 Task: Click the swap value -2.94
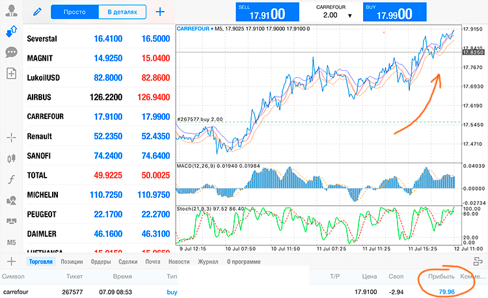click(396, 292)
